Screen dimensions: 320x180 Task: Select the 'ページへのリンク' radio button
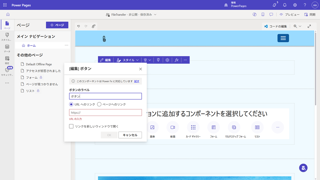pos(99,104)
